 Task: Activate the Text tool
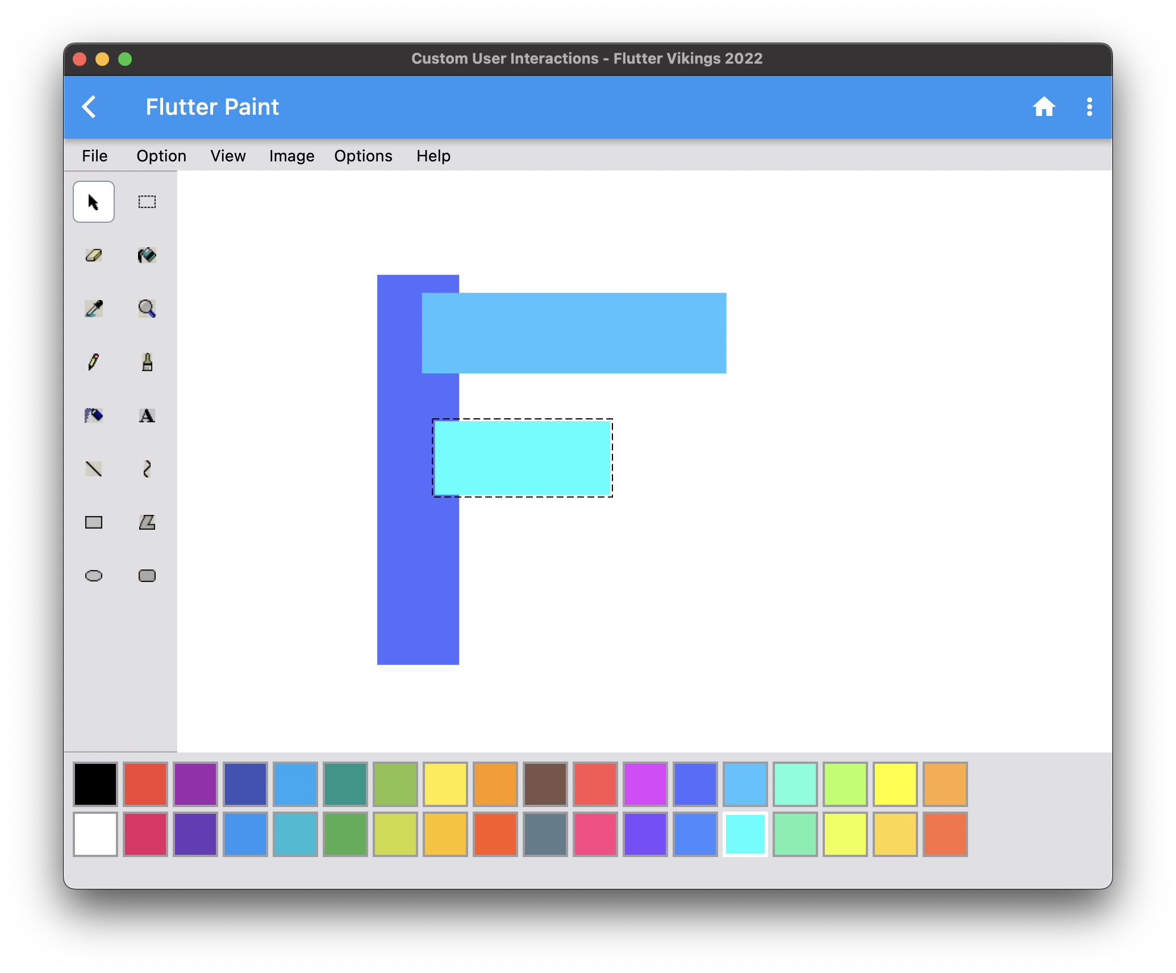tap(147, 415)
